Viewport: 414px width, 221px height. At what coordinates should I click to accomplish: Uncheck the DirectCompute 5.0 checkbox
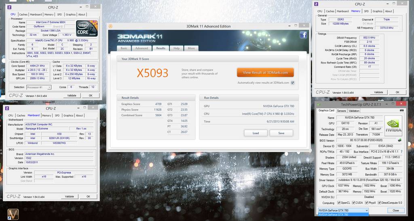click(x=379, y=203)
